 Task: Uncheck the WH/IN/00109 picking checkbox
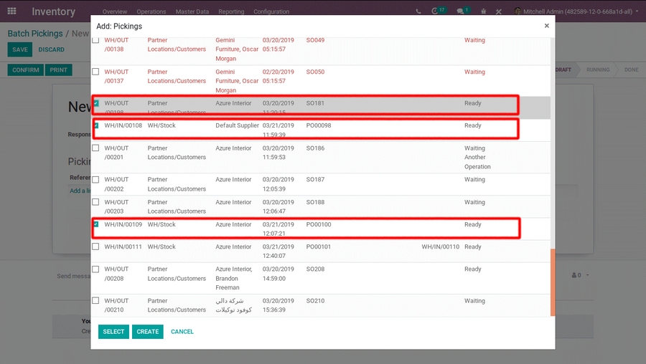tap(95, 224)
